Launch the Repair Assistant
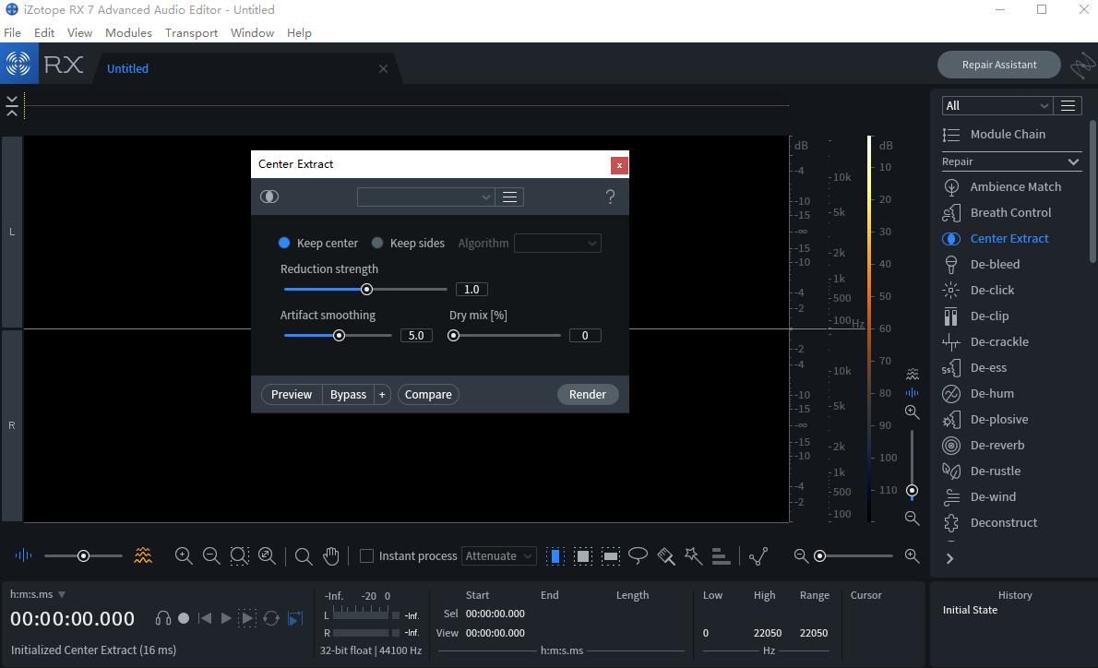The image size is (1098, 668). click(999, 65)
